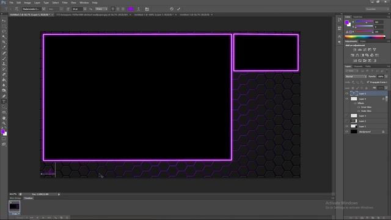391x220 pixels.
Task: Left align text button
Action: (113, 9)
